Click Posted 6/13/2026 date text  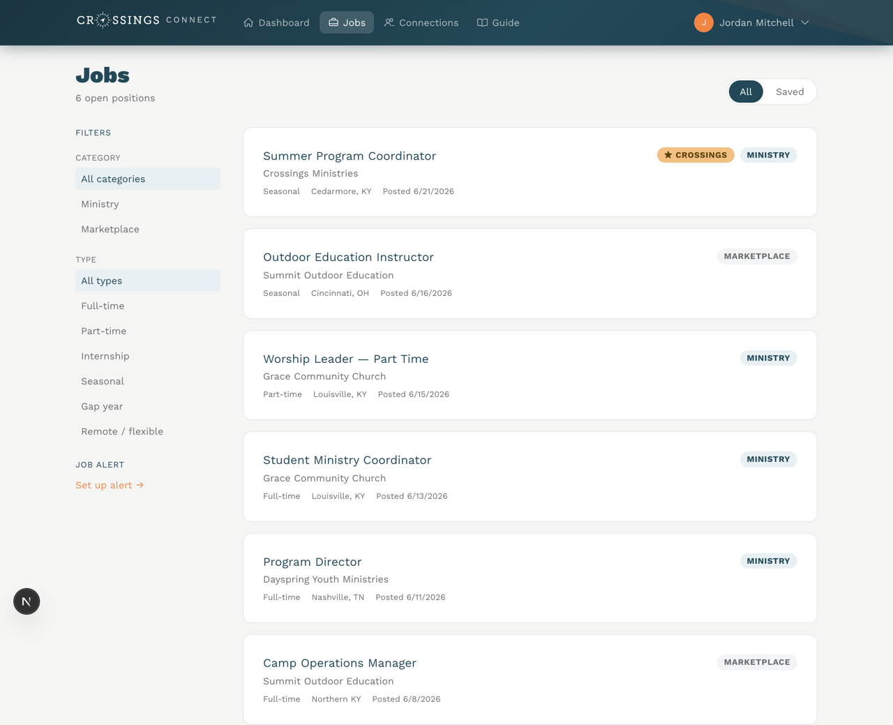click(x=412, y=496)
